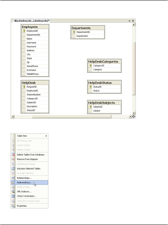Select the HomePhone column row
The width and height of the screenshot is (168, 225).
point(35,66)
